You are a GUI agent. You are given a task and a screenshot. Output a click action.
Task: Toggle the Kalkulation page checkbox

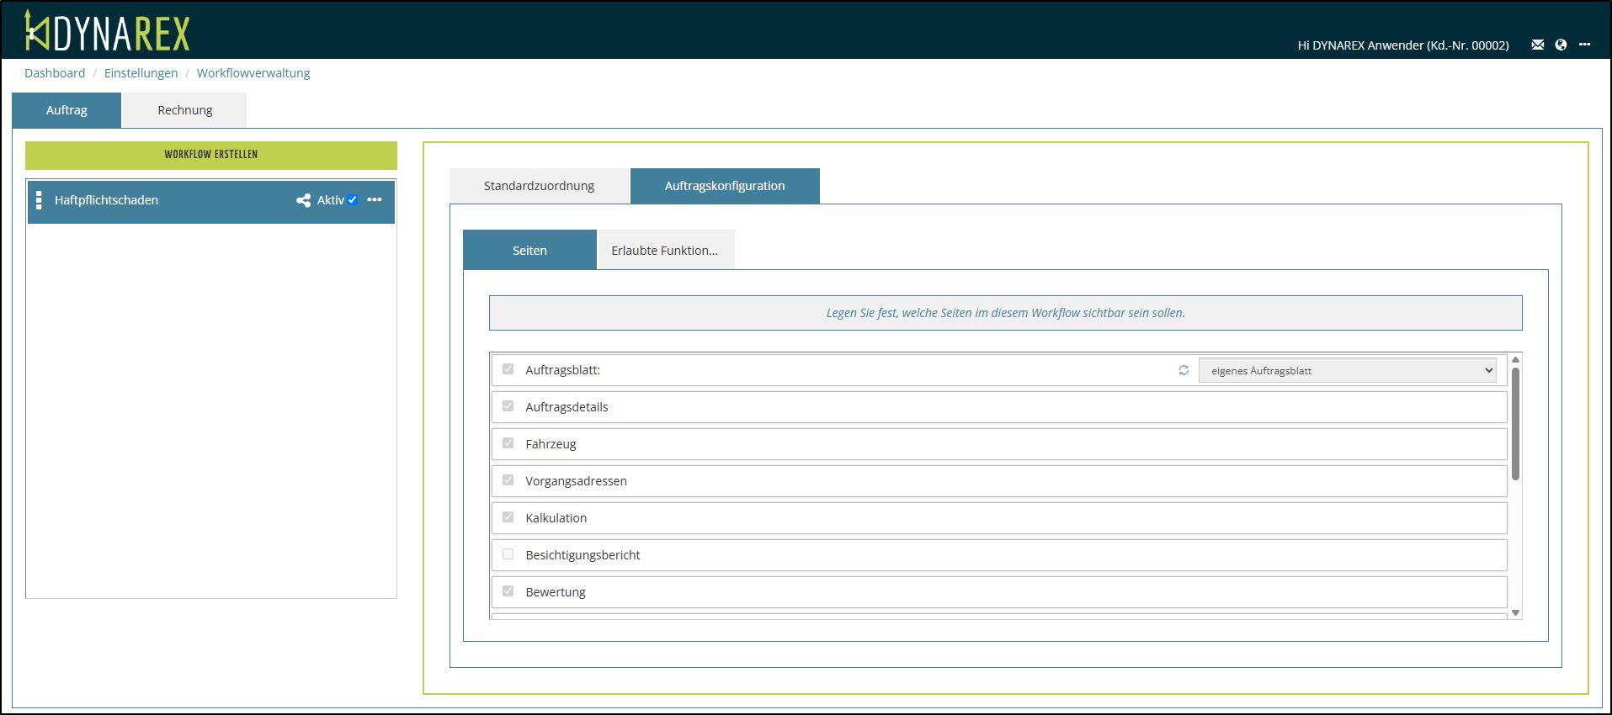[x=508, y=517]
